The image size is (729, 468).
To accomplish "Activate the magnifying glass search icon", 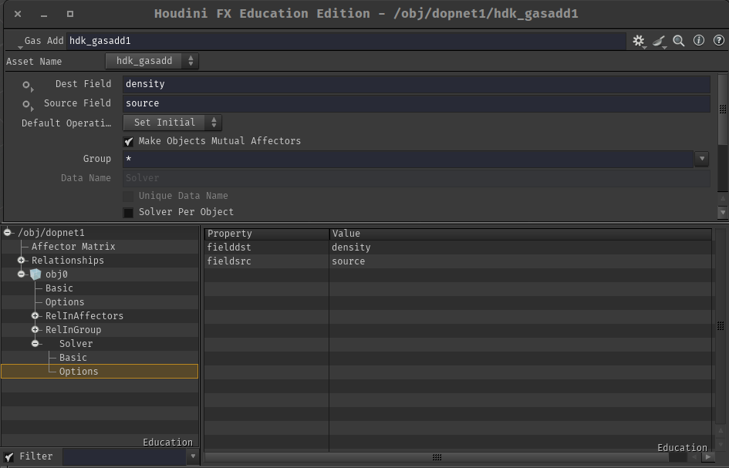I will click(x=678, y=40).
